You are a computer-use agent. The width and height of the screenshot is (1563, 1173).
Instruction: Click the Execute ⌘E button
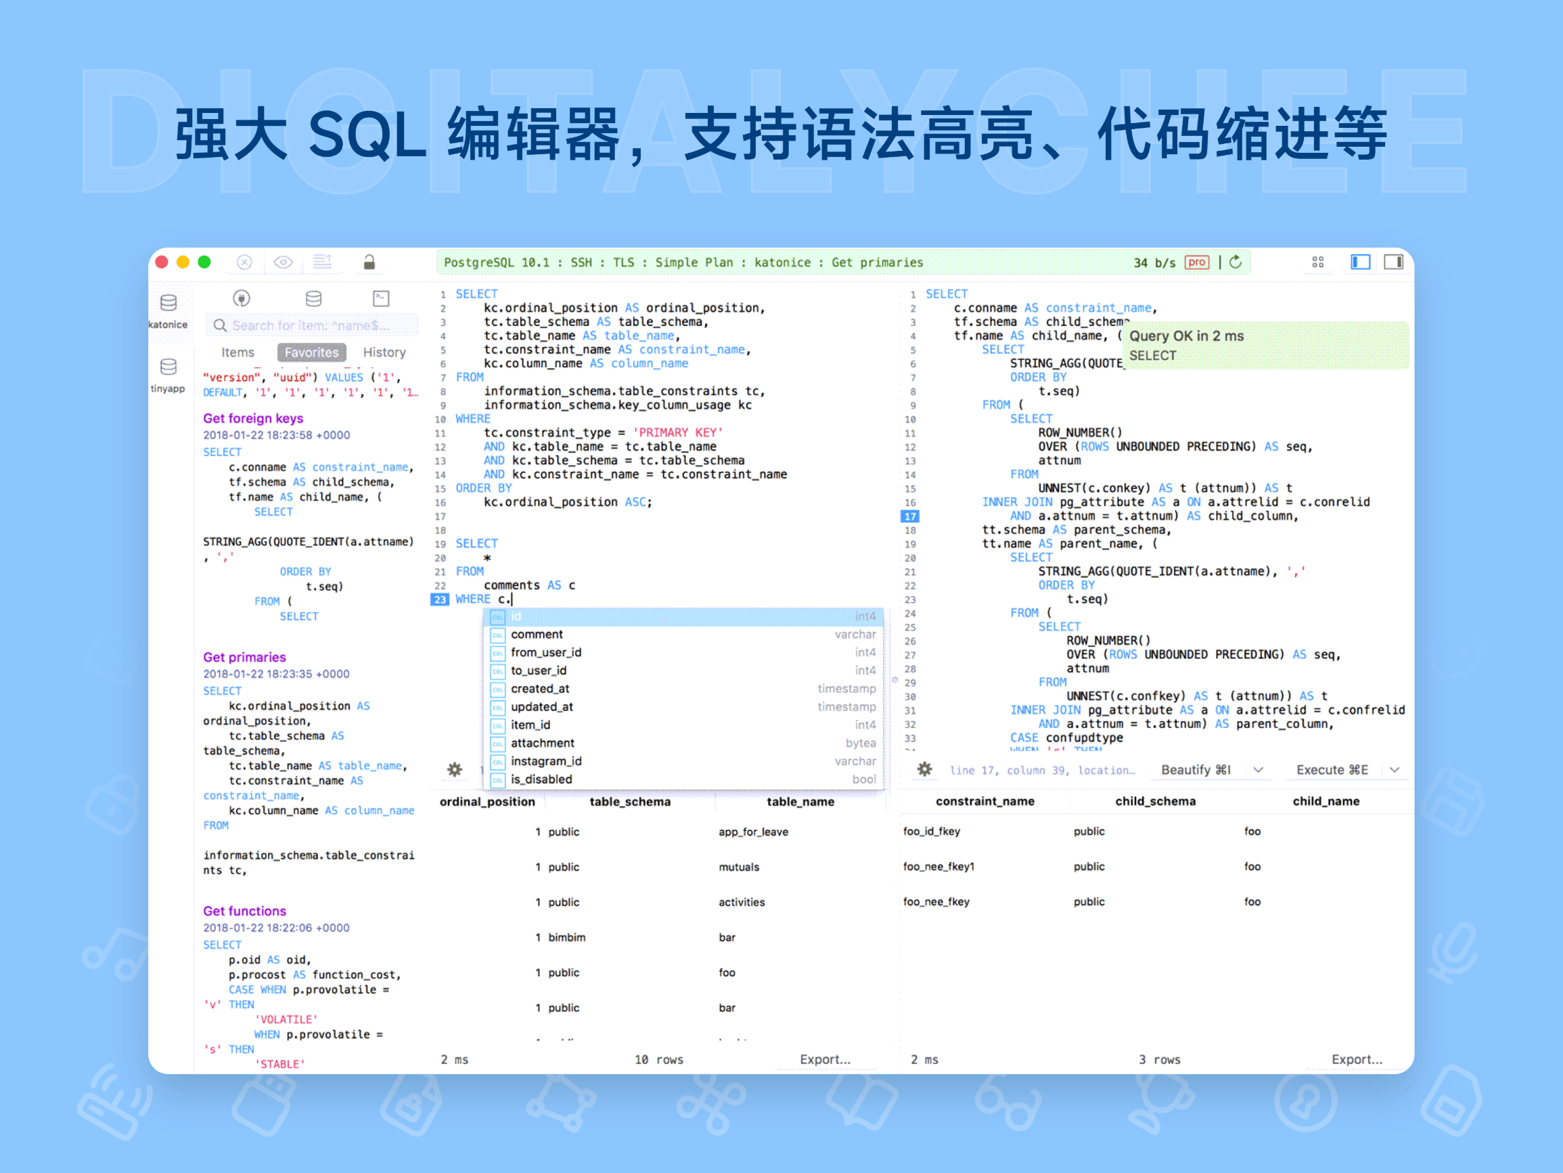coord(1332,770)
